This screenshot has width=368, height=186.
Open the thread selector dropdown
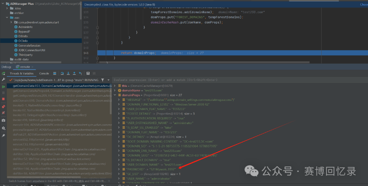[x=108, y=80]
